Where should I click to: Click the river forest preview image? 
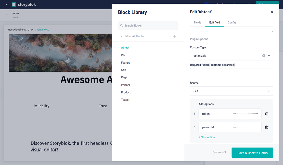pyautogui.click(x=60, y=53)
